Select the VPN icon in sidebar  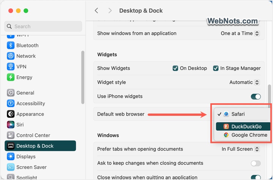pyautogui.click(x=11, y=67)
